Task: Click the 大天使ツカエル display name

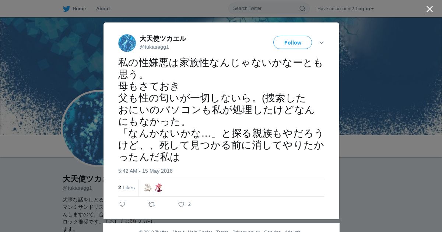Action: point(162,38)
